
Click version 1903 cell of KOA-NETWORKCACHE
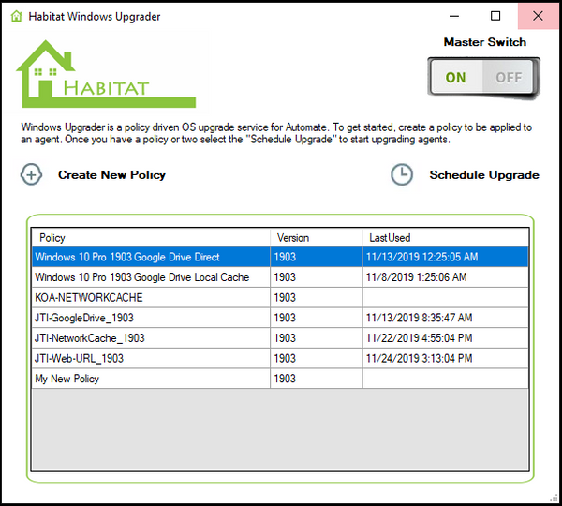coord(317,297)
